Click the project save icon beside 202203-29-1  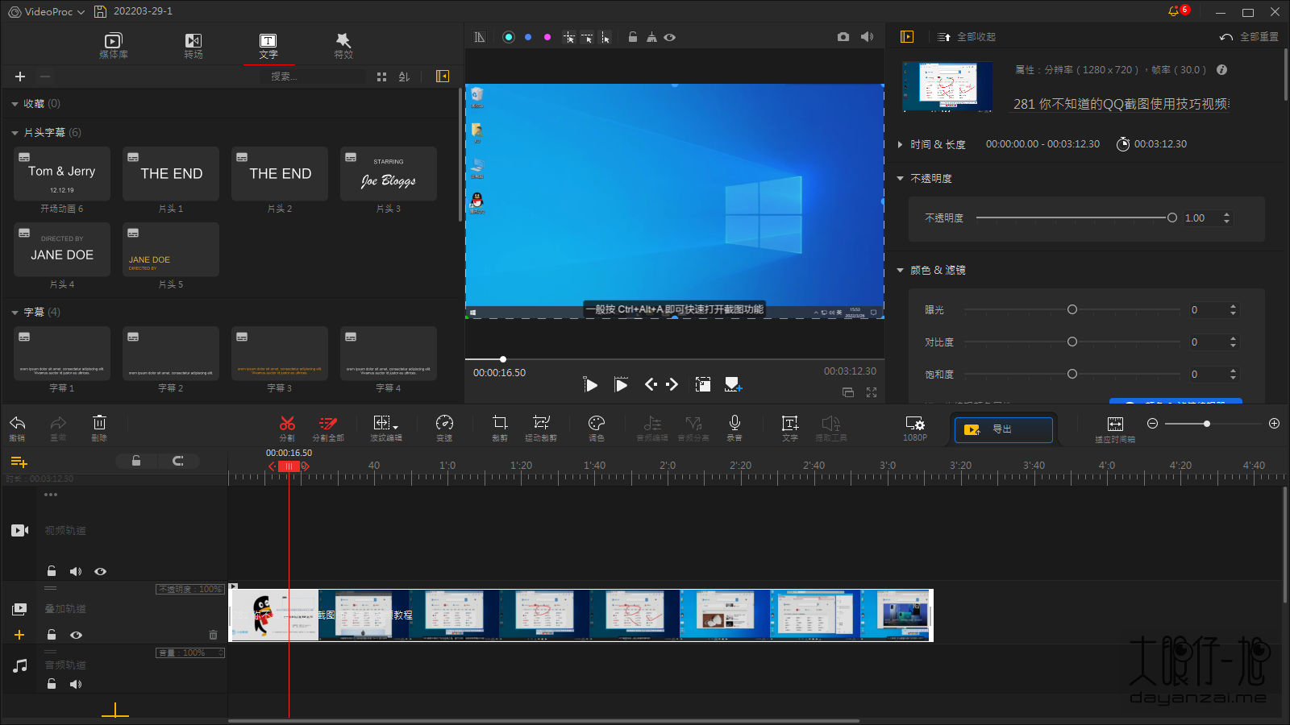[x=100, y=11]
